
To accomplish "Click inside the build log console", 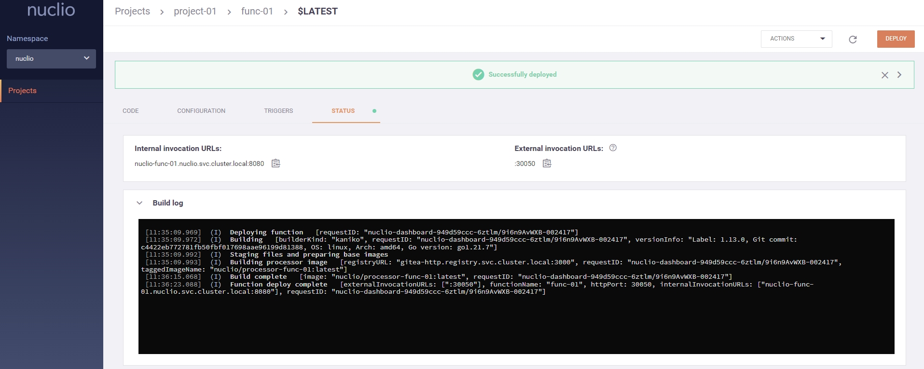I will tap(516, 323).
